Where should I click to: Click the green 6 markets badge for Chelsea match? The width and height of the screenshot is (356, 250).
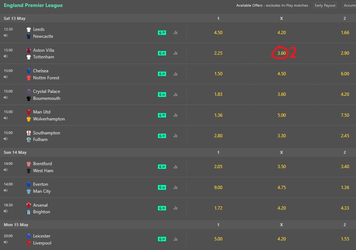point(162,74)
